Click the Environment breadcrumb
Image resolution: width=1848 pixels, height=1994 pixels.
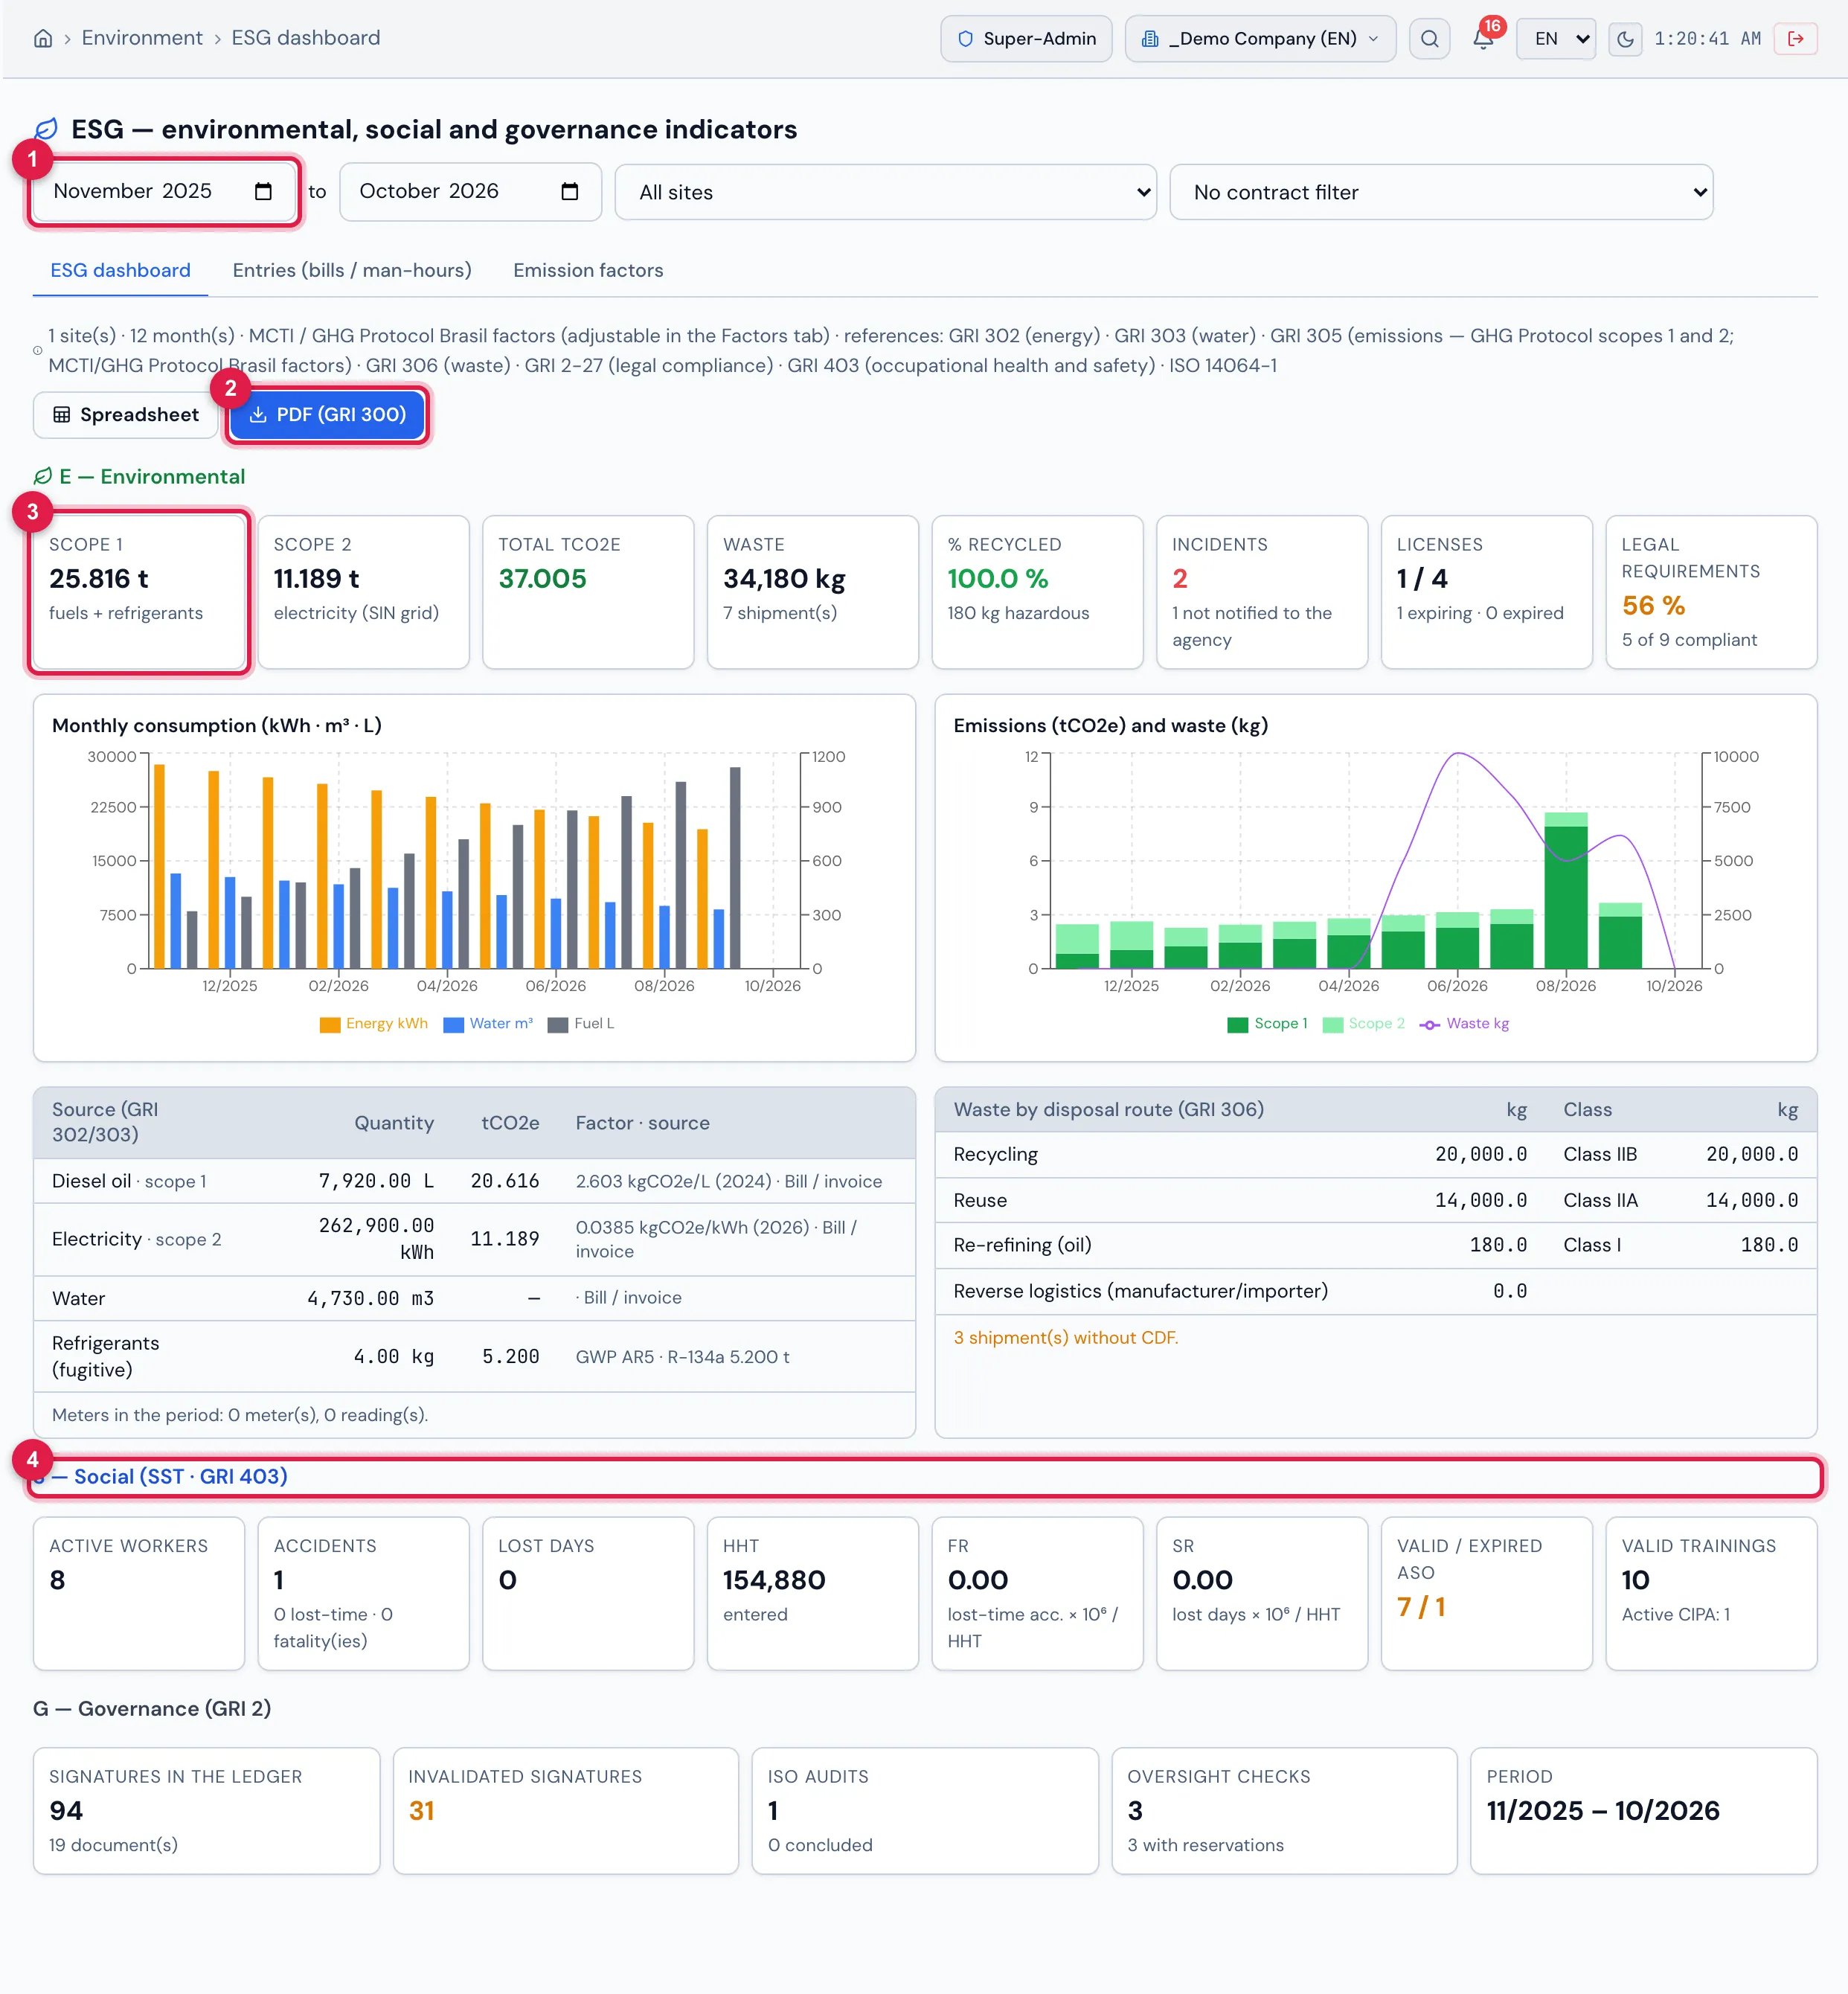coord(142,38)
